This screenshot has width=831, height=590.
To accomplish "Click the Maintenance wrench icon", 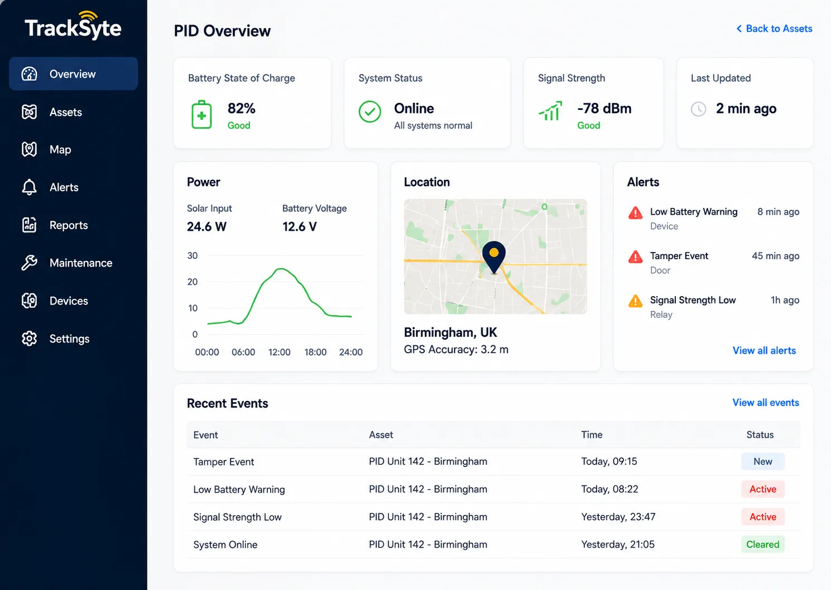I will point(29,263).
